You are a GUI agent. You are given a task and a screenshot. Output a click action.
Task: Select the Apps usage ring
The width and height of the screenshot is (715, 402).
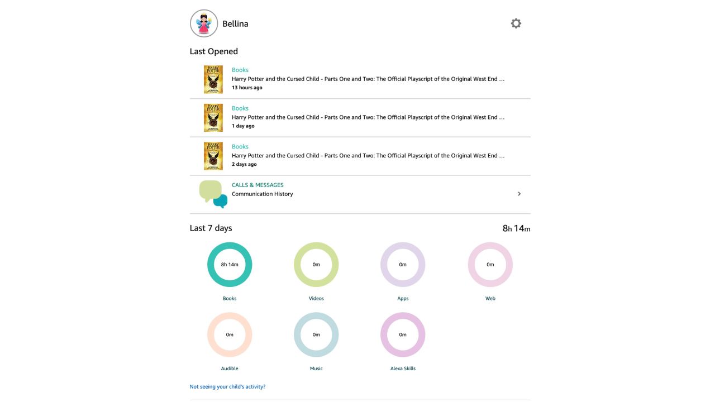click(403, 265)
